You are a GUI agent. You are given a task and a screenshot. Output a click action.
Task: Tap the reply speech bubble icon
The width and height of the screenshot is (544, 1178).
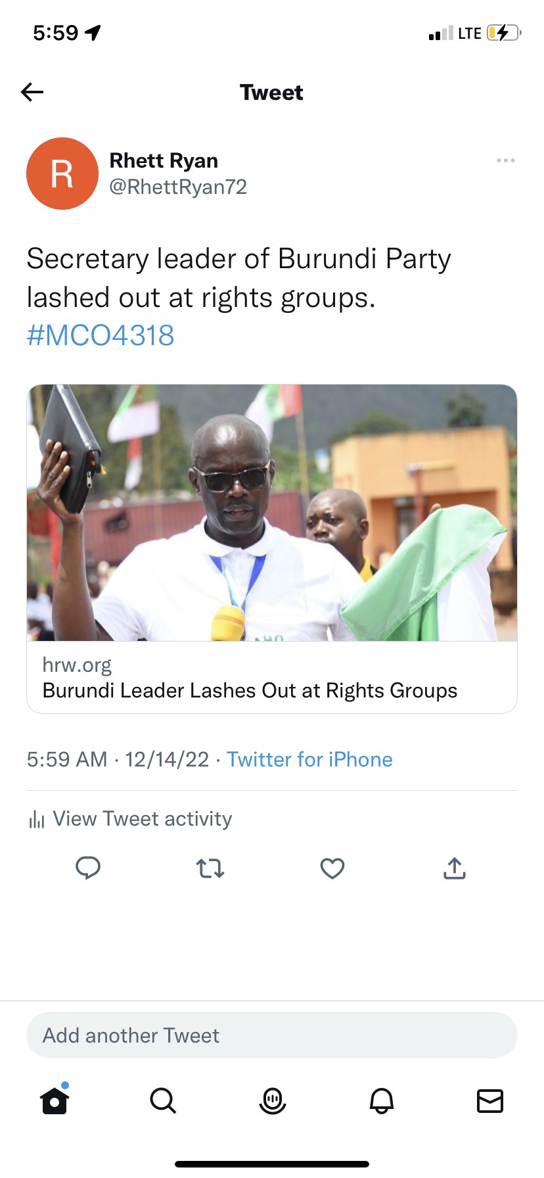point(88,868)
